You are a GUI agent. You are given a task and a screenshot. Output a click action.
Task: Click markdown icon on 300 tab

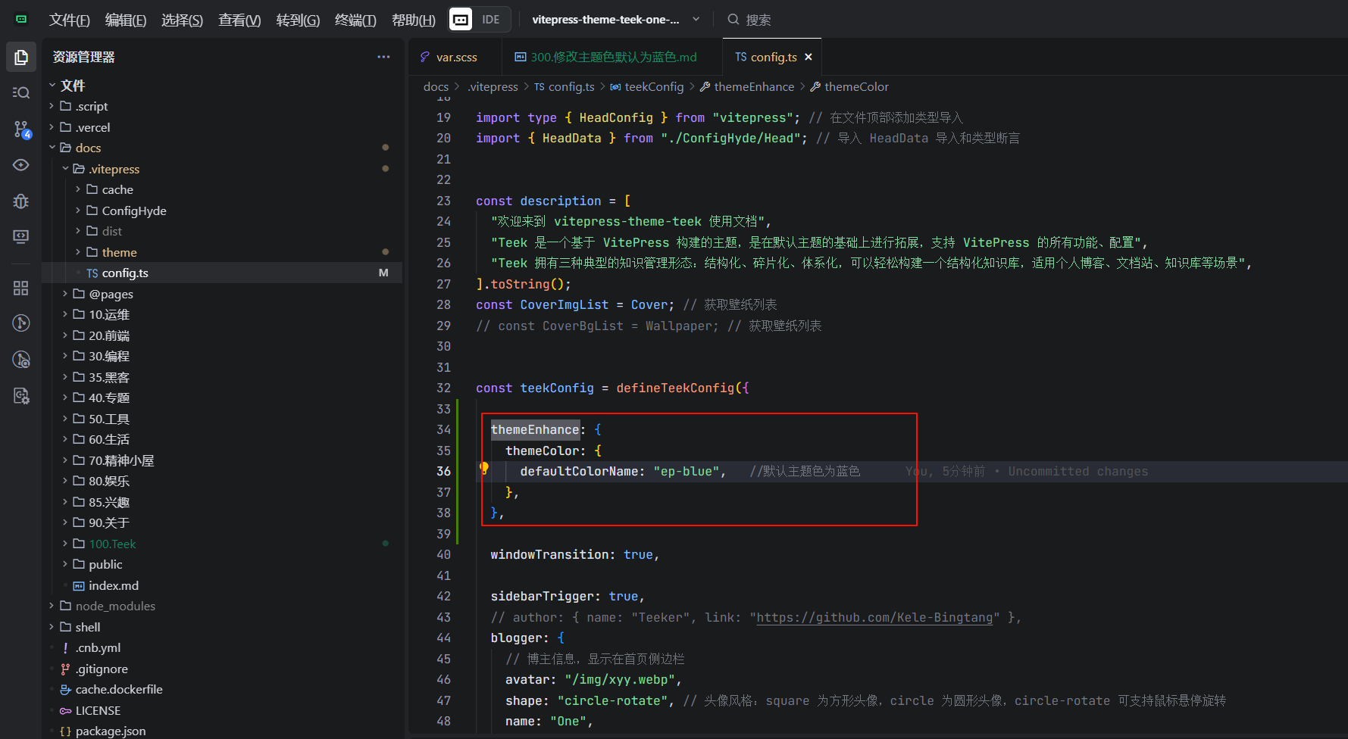coord(521,57)
